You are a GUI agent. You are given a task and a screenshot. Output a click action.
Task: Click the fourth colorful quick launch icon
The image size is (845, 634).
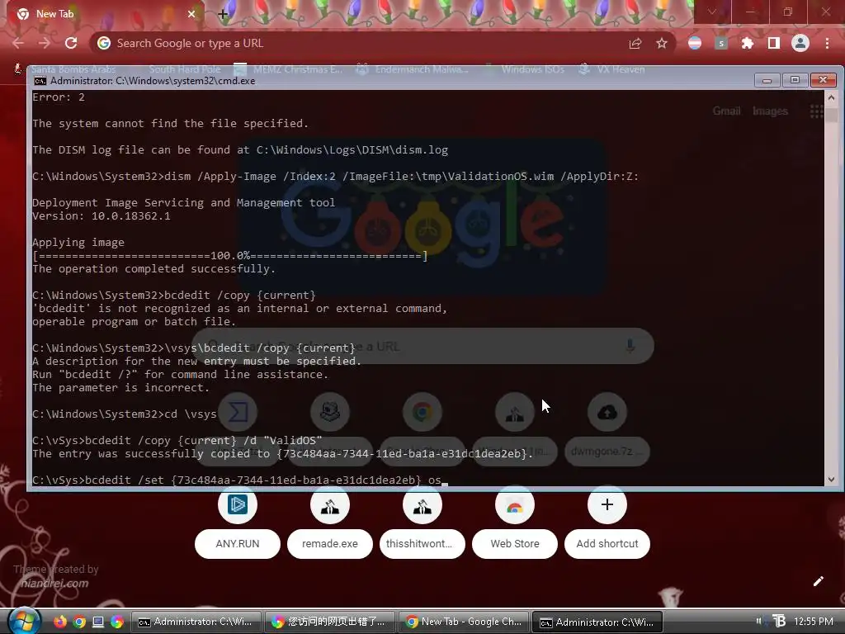117,622
